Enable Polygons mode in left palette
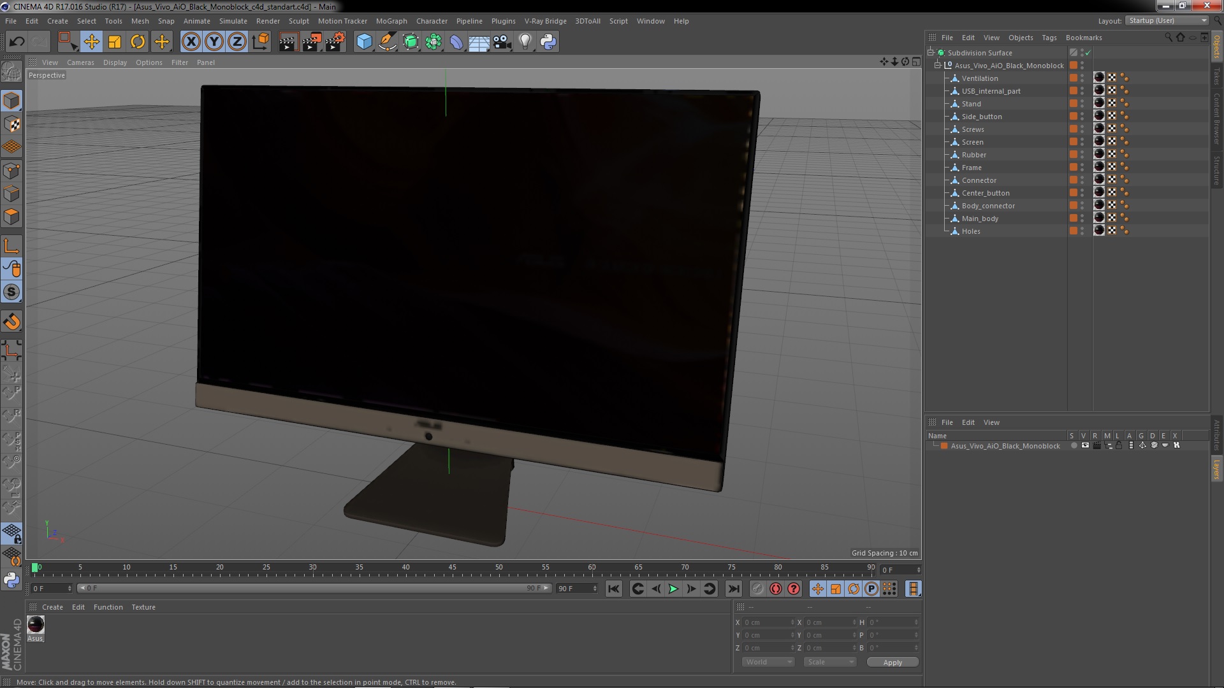1224x688 pixels. coord(11,217)
